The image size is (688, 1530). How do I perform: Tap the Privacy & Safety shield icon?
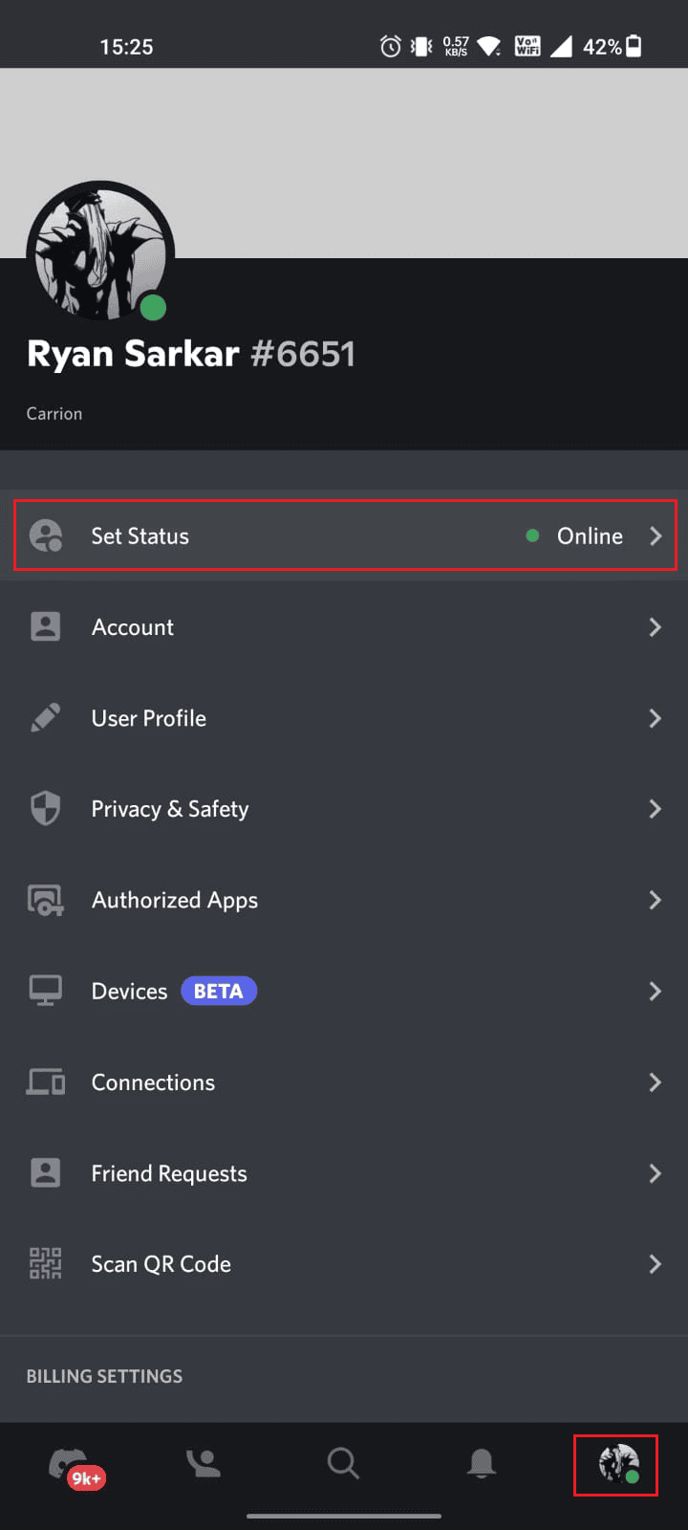(x=45, y=809)
